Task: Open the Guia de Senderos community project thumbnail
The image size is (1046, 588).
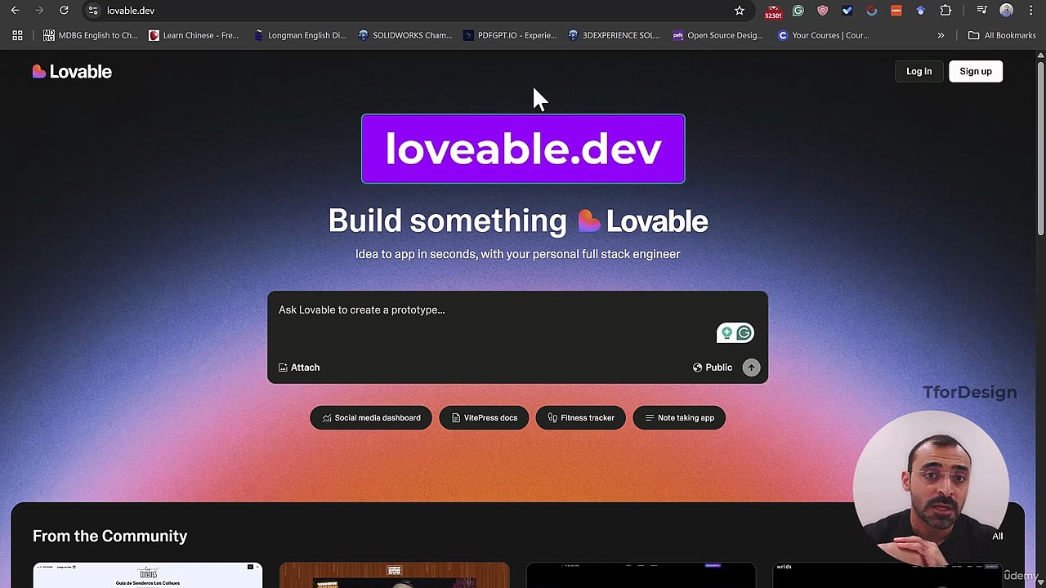Action: tap(148, 575)
